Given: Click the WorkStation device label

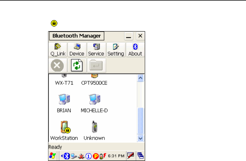Looking at the screenshot, I should tap(64, 138).
